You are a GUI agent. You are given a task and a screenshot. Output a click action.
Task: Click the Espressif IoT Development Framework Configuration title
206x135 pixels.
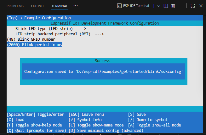coord(105,23)
